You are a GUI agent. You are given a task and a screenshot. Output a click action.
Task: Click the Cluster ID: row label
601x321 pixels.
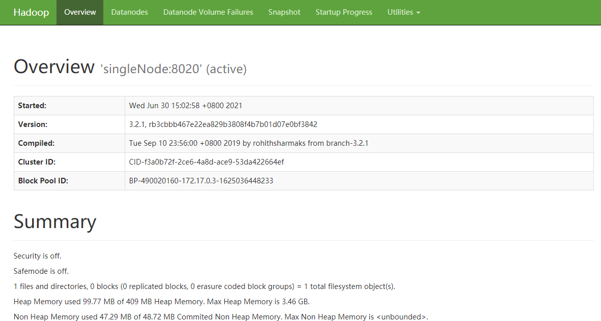pyautogui.click(x=37, y=162)
